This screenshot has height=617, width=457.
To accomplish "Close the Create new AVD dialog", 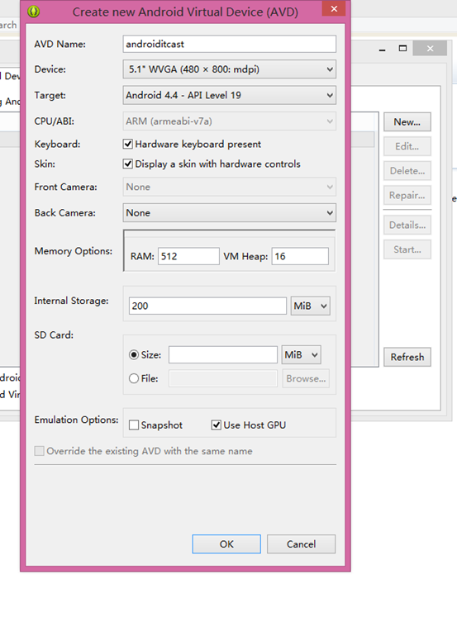I will (x=334, y=8).
